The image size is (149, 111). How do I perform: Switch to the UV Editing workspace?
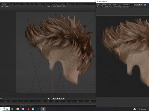point(24,4)
